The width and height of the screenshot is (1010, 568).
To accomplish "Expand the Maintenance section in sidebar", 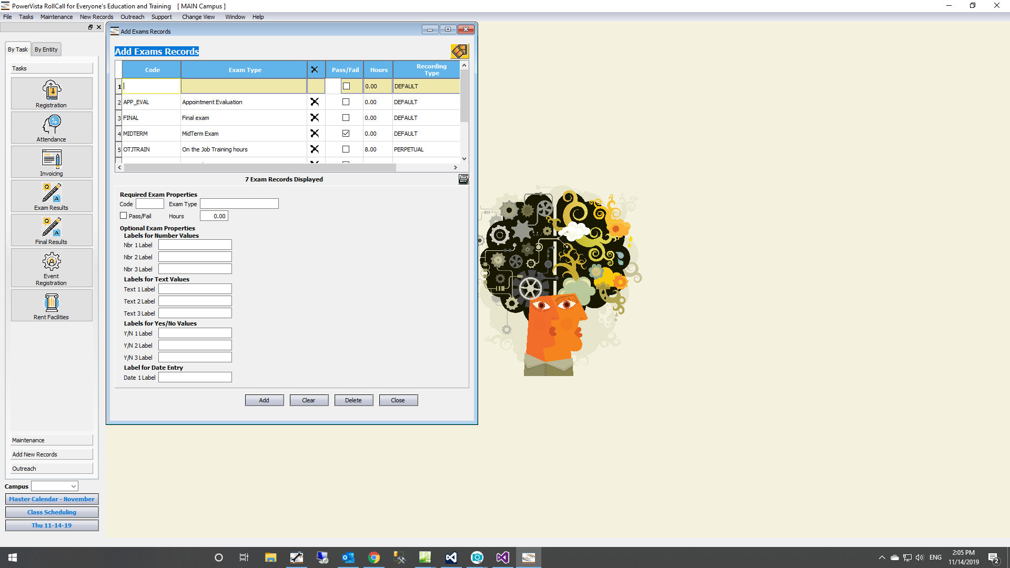I will click(x=52, y=440).
